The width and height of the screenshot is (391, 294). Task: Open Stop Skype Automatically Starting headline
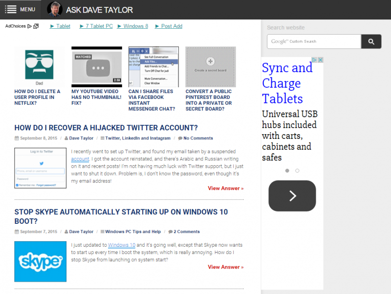point(121,216)
